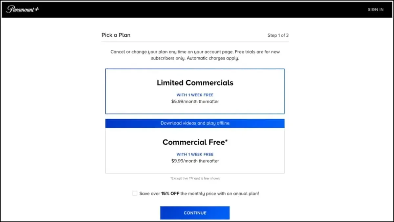This screenshot has width=394, height=222.
Task: Click the $9.99/month thereafter price
Action: [x=195, y=161]
